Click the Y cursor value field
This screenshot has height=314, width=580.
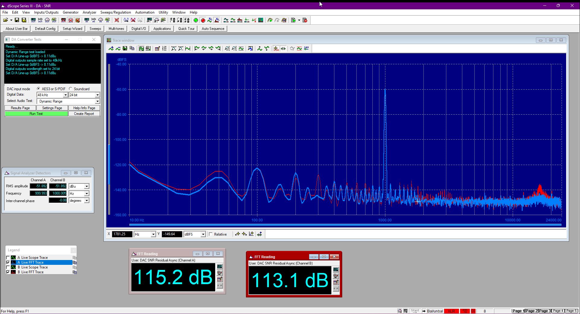[x=172, y=234]
